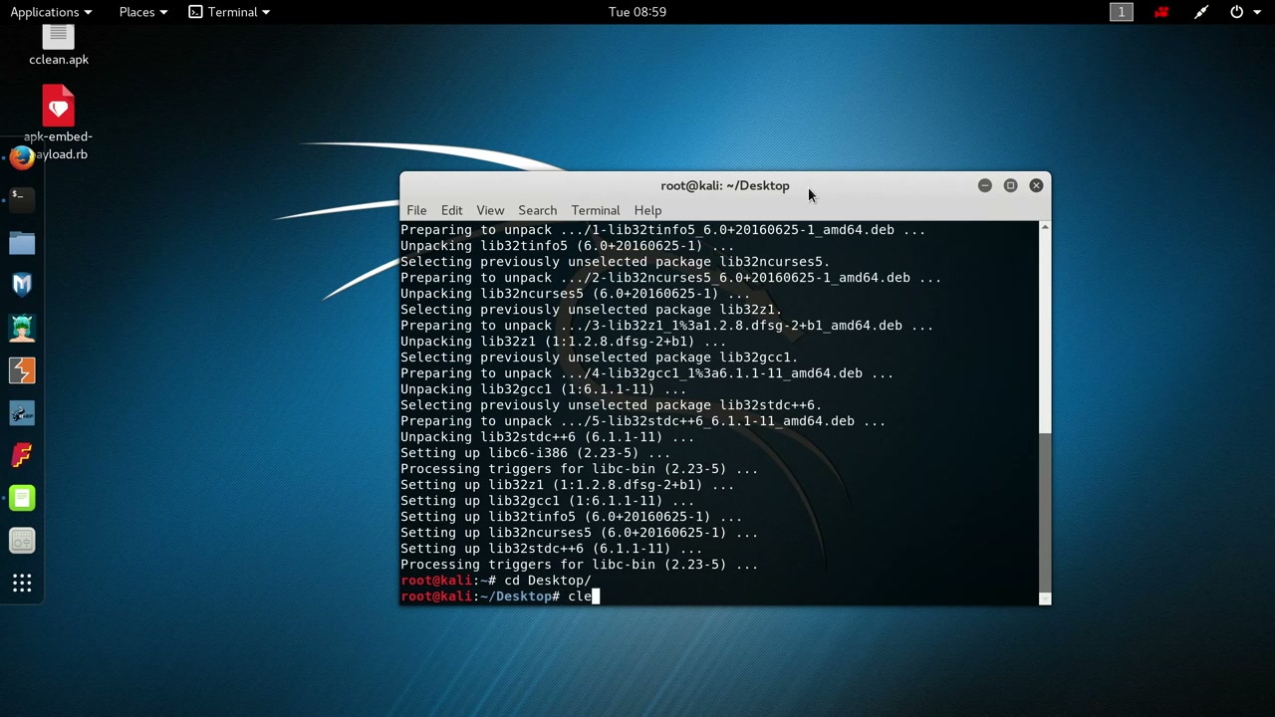Image resolution: width=1275 pixels, height=717 pixels.
Task: Launch the Terminal dock icon
Action: click(x=22, y=200)
